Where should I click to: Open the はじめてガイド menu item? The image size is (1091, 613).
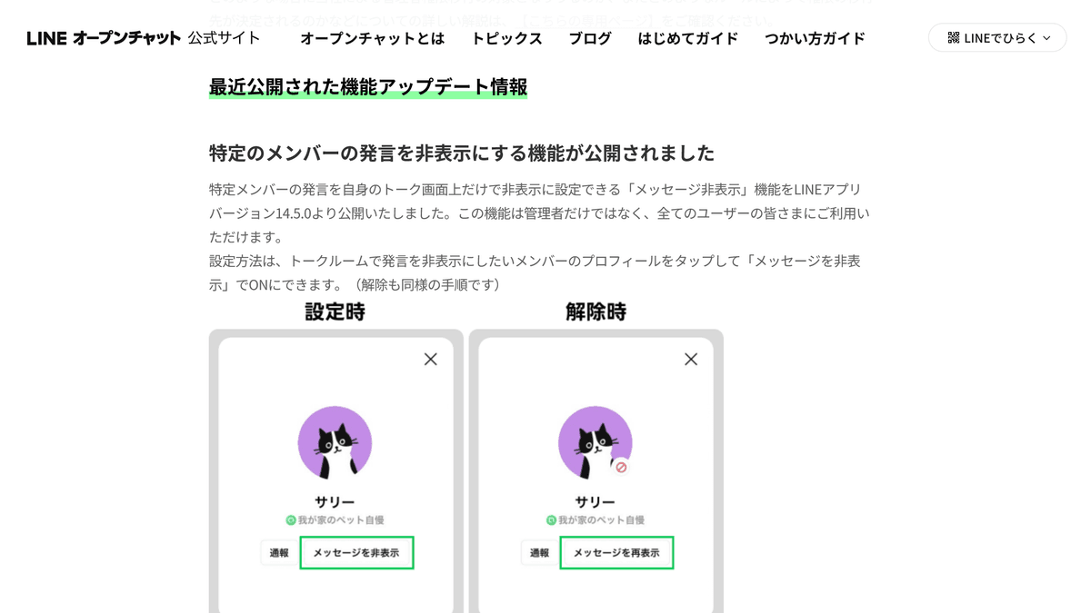688,38
